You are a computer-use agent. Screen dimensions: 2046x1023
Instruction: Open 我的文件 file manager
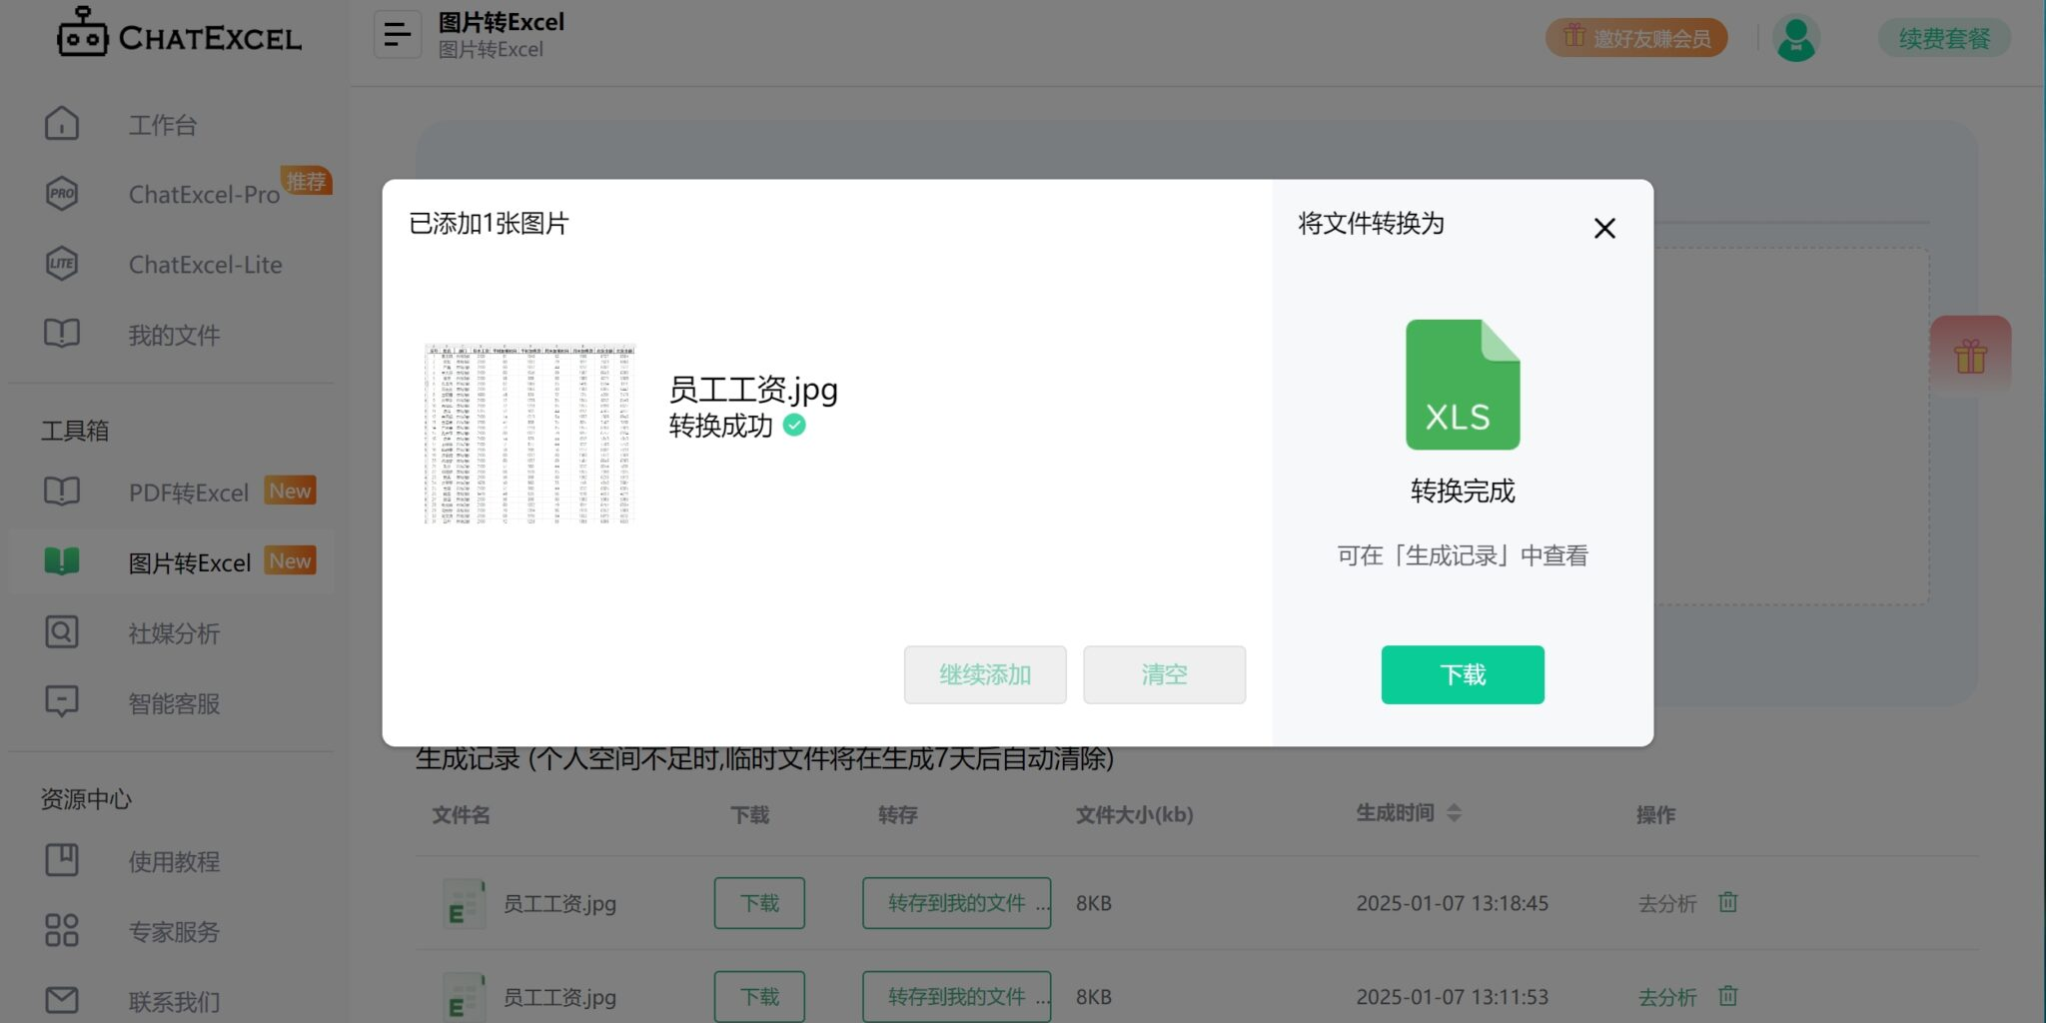(x=173, y=335)
